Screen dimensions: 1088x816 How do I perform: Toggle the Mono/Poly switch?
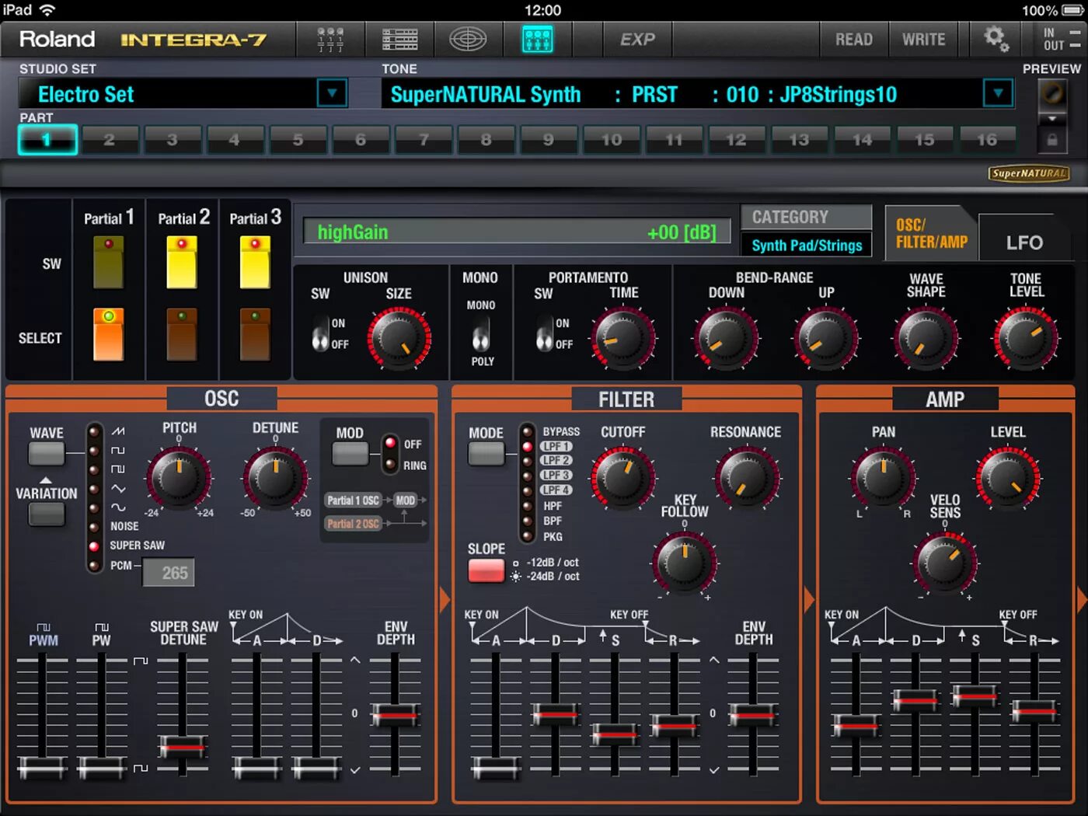(x=481, y=334)
